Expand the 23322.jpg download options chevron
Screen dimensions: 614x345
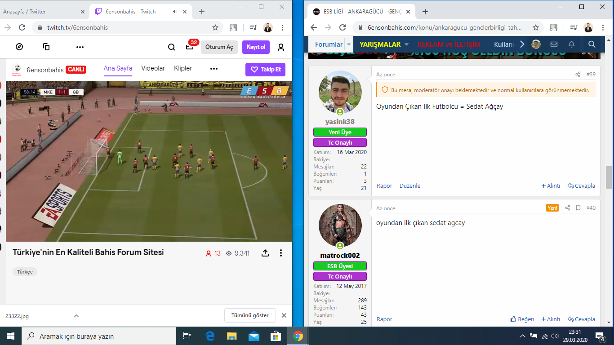(x=76, y=316)
